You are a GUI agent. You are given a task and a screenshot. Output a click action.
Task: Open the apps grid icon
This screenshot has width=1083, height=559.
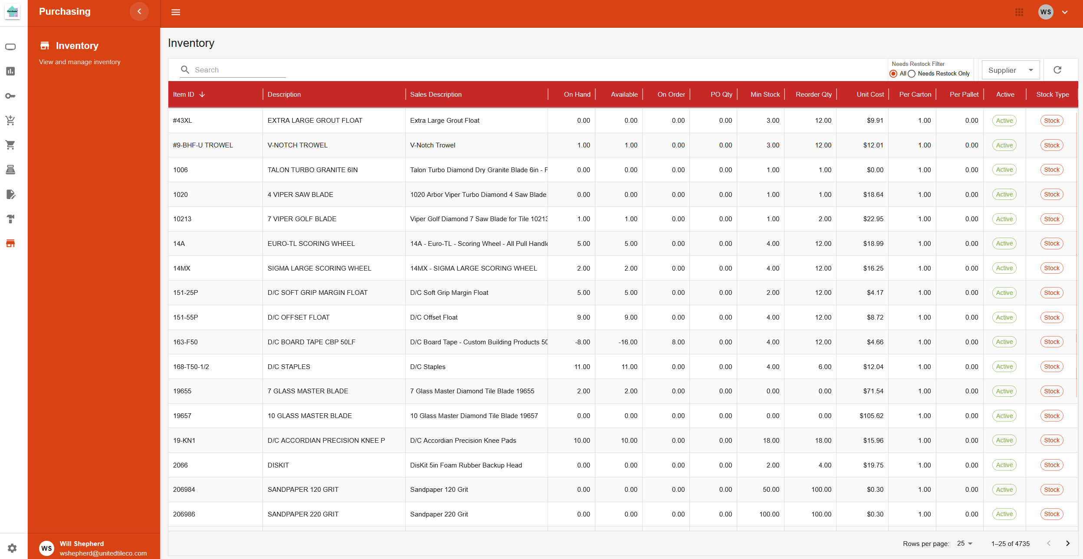(1019, 12)
